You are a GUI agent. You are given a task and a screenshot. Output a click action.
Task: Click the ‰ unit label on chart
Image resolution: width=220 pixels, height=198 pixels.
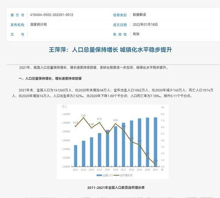(163, 107)
